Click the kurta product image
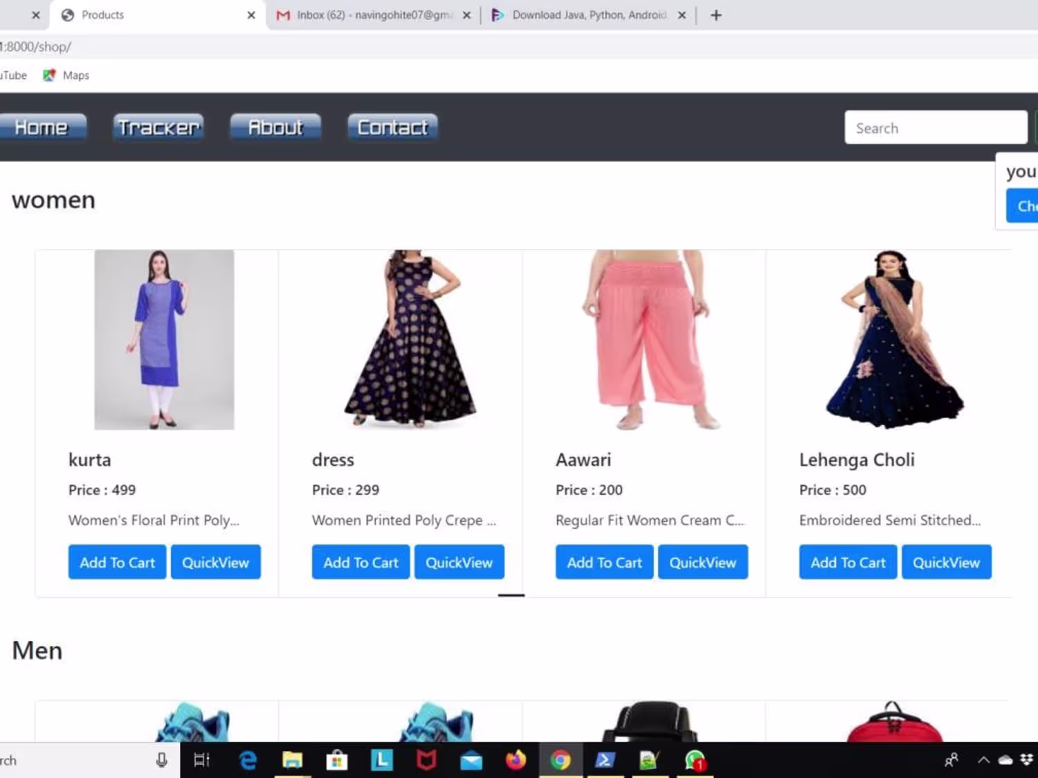The image size is (1038, 778). [x=164, y=340]
